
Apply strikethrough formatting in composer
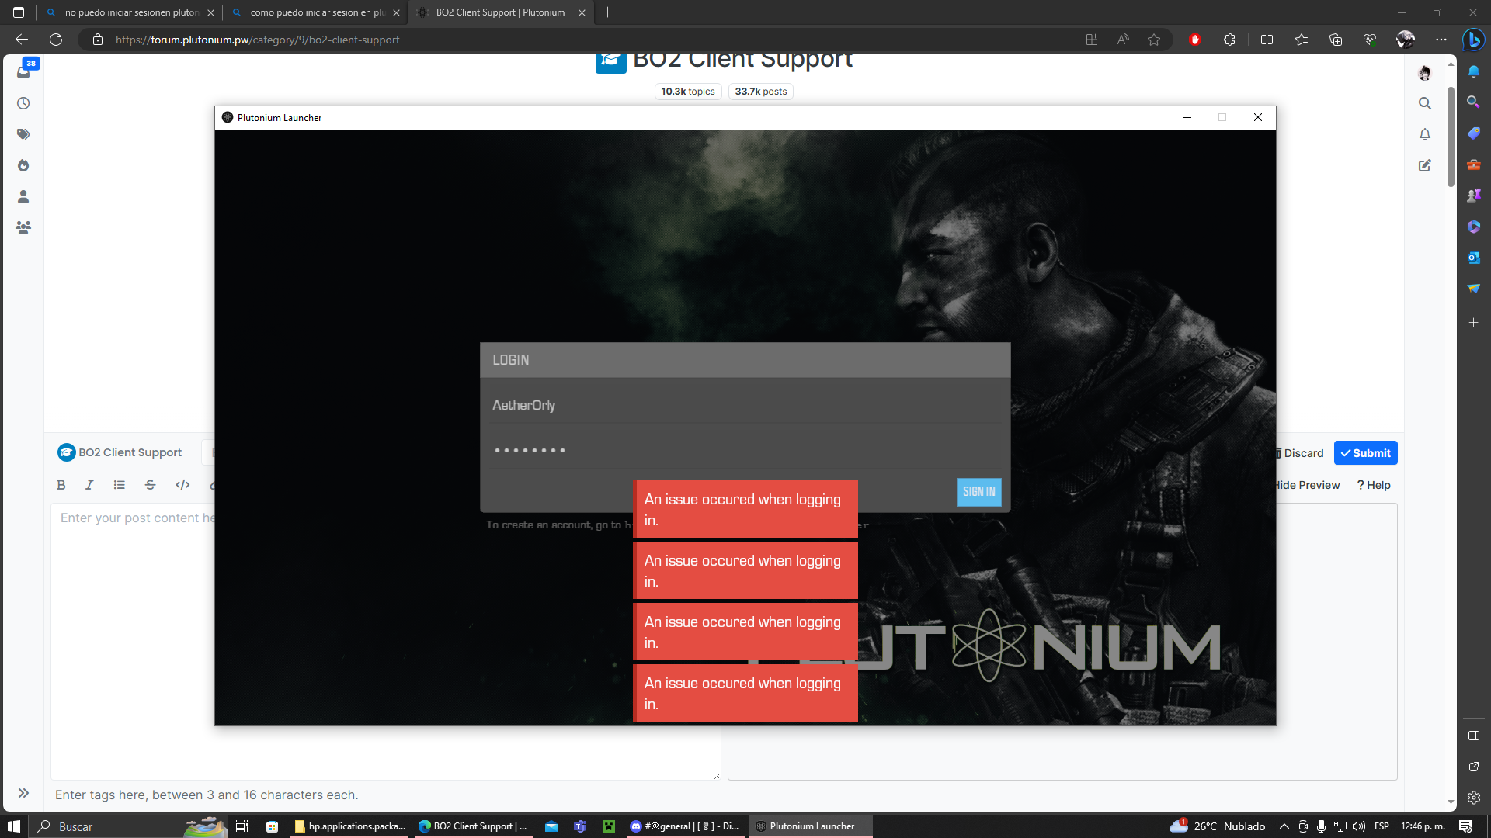(x=151, y=485)
